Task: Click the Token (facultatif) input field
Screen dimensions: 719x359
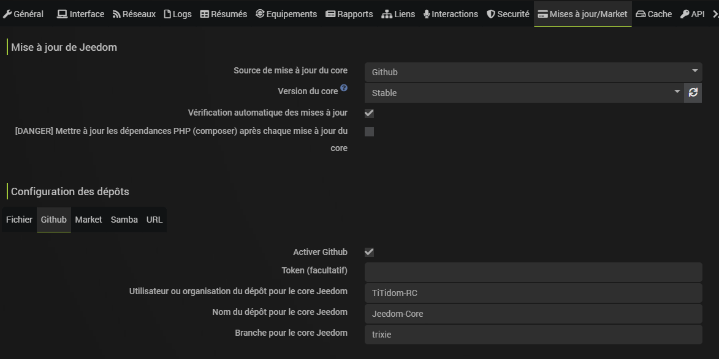Action: coord(533,272)
